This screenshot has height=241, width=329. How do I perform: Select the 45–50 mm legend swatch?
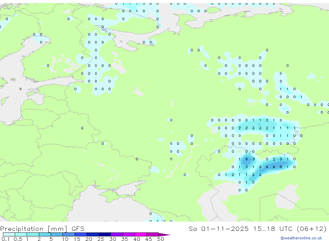pyautogui.click(x=153, y=234)
